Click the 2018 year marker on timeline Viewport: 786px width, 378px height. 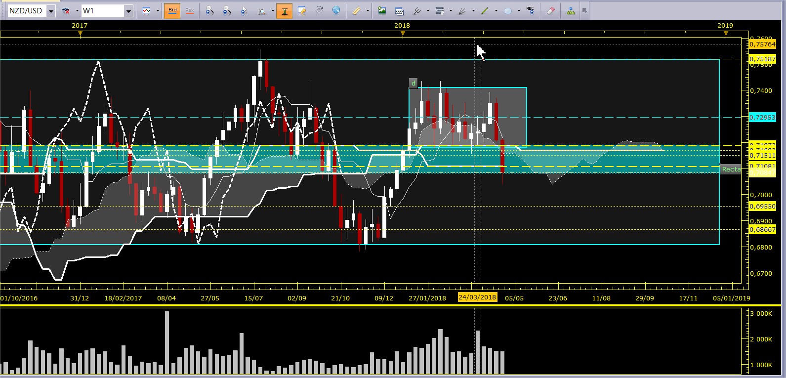402,25
